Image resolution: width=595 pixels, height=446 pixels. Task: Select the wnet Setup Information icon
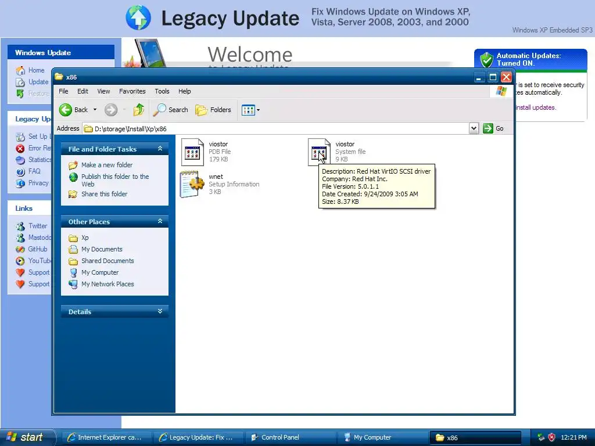click(192, 184)
